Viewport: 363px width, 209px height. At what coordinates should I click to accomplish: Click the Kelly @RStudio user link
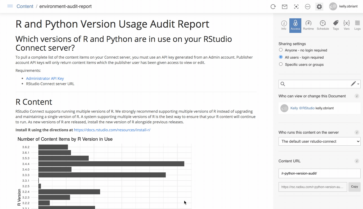click(x=302, y=108)
